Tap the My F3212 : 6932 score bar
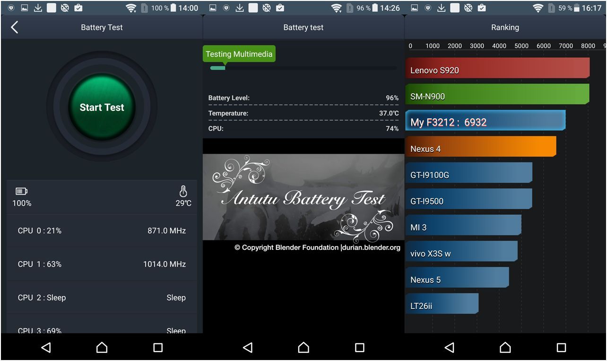The image size is (607, 361). (485, 121)
